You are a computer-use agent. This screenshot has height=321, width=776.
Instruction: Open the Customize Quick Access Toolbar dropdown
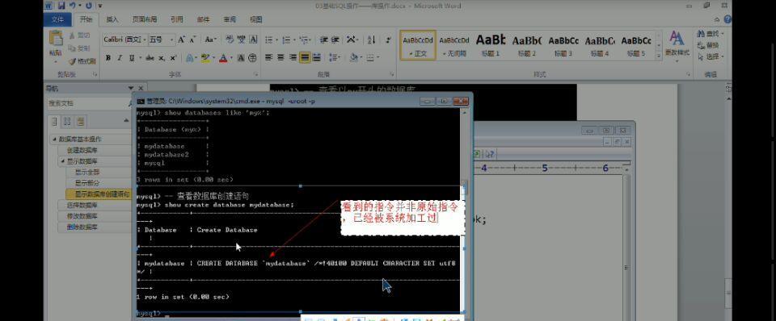(x=100, y=6)
